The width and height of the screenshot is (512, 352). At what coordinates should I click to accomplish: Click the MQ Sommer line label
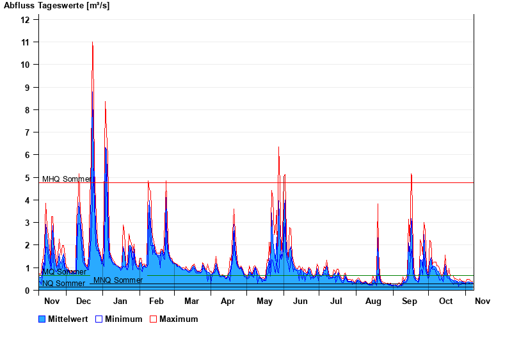tap(64, 272)
